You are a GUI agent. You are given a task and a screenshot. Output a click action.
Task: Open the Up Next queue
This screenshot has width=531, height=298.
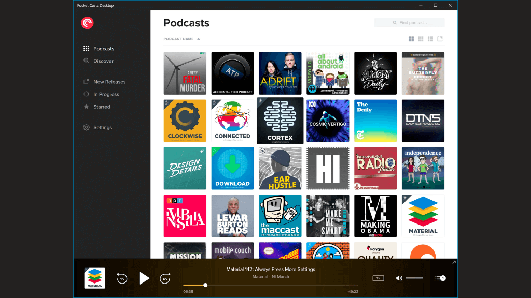[440, 278]
